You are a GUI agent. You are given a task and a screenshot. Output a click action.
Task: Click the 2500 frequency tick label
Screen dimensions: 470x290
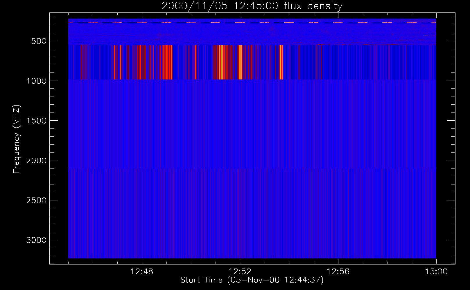36,200
